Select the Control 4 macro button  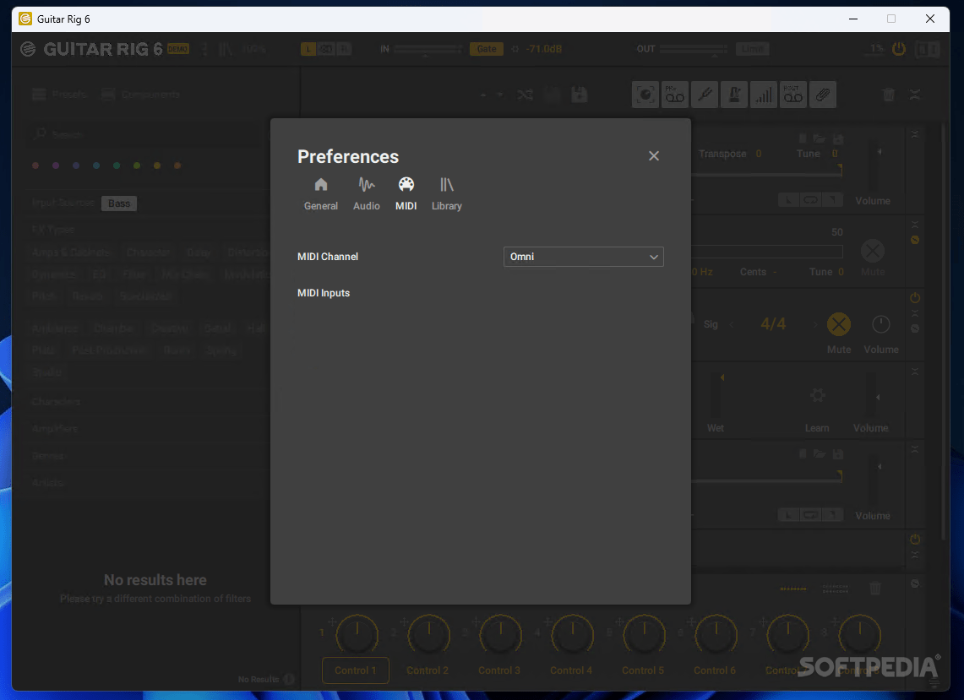point(571,670)
